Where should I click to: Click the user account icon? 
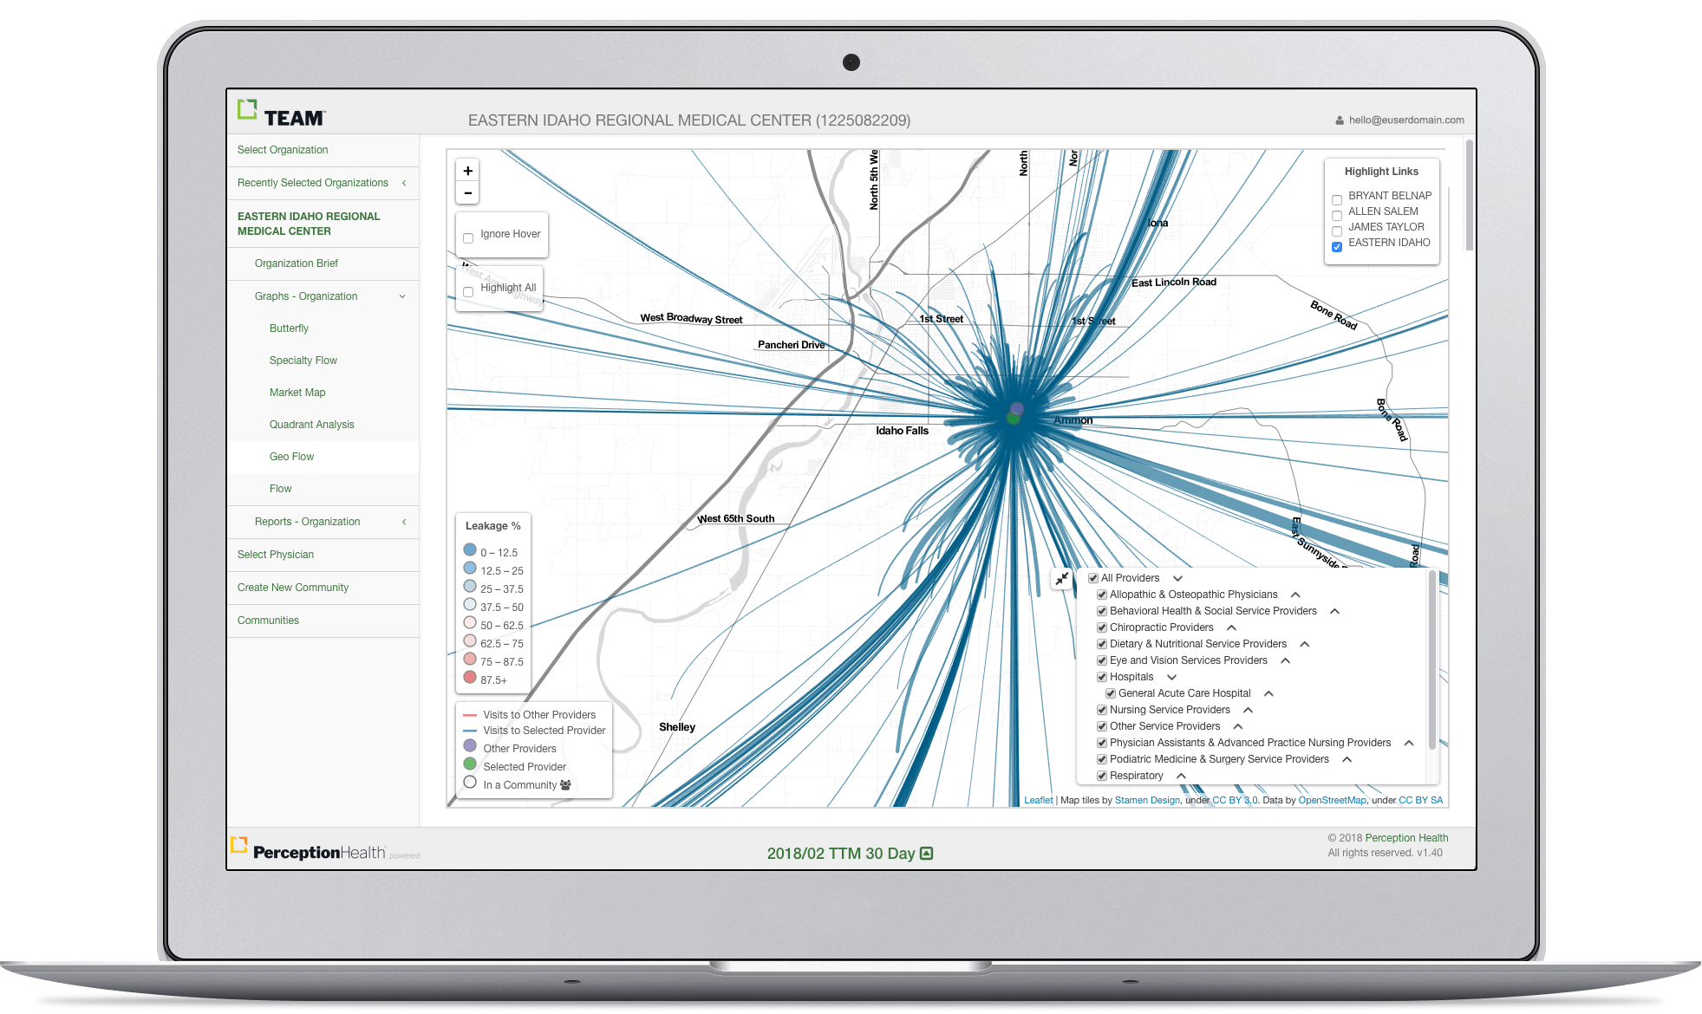(1340, 120)
